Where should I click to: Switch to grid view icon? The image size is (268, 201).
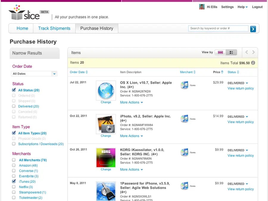(231, 52)
